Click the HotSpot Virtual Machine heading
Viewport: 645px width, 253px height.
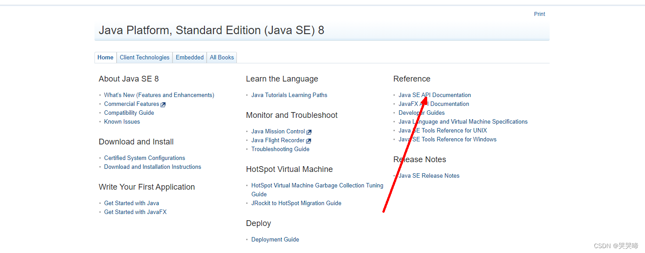click(289, 169)
